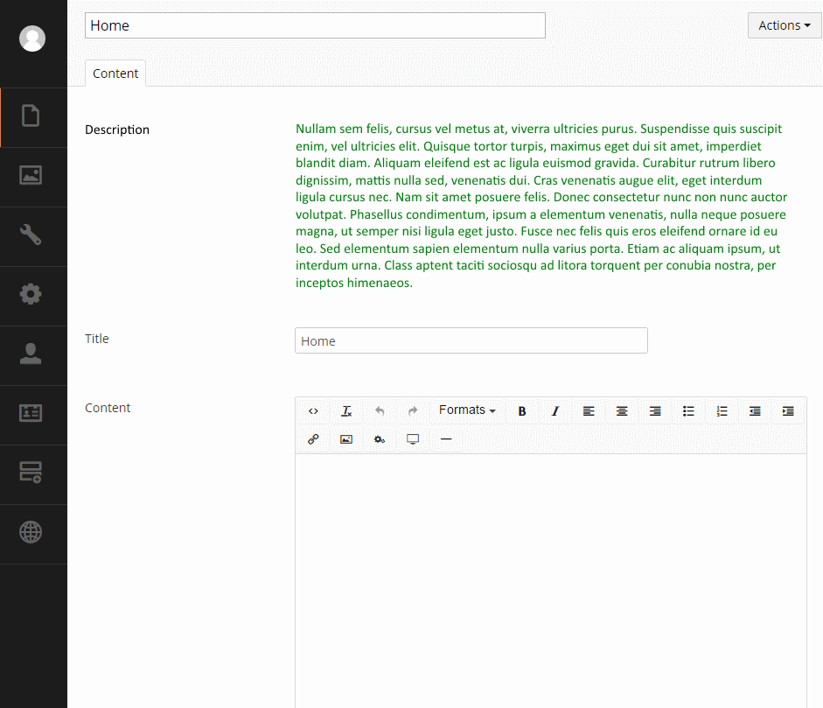This screenshot has height=708, width=823.
Task: Embed media using monitor icon
Action: [x=413, y=439]
